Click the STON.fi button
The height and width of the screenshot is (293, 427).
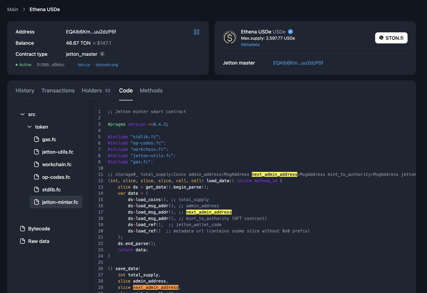pos(391,38)
